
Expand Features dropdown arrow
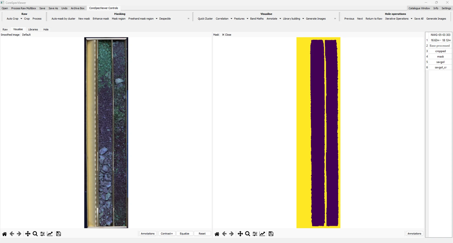pyautogui.click(x=247, y=19)
